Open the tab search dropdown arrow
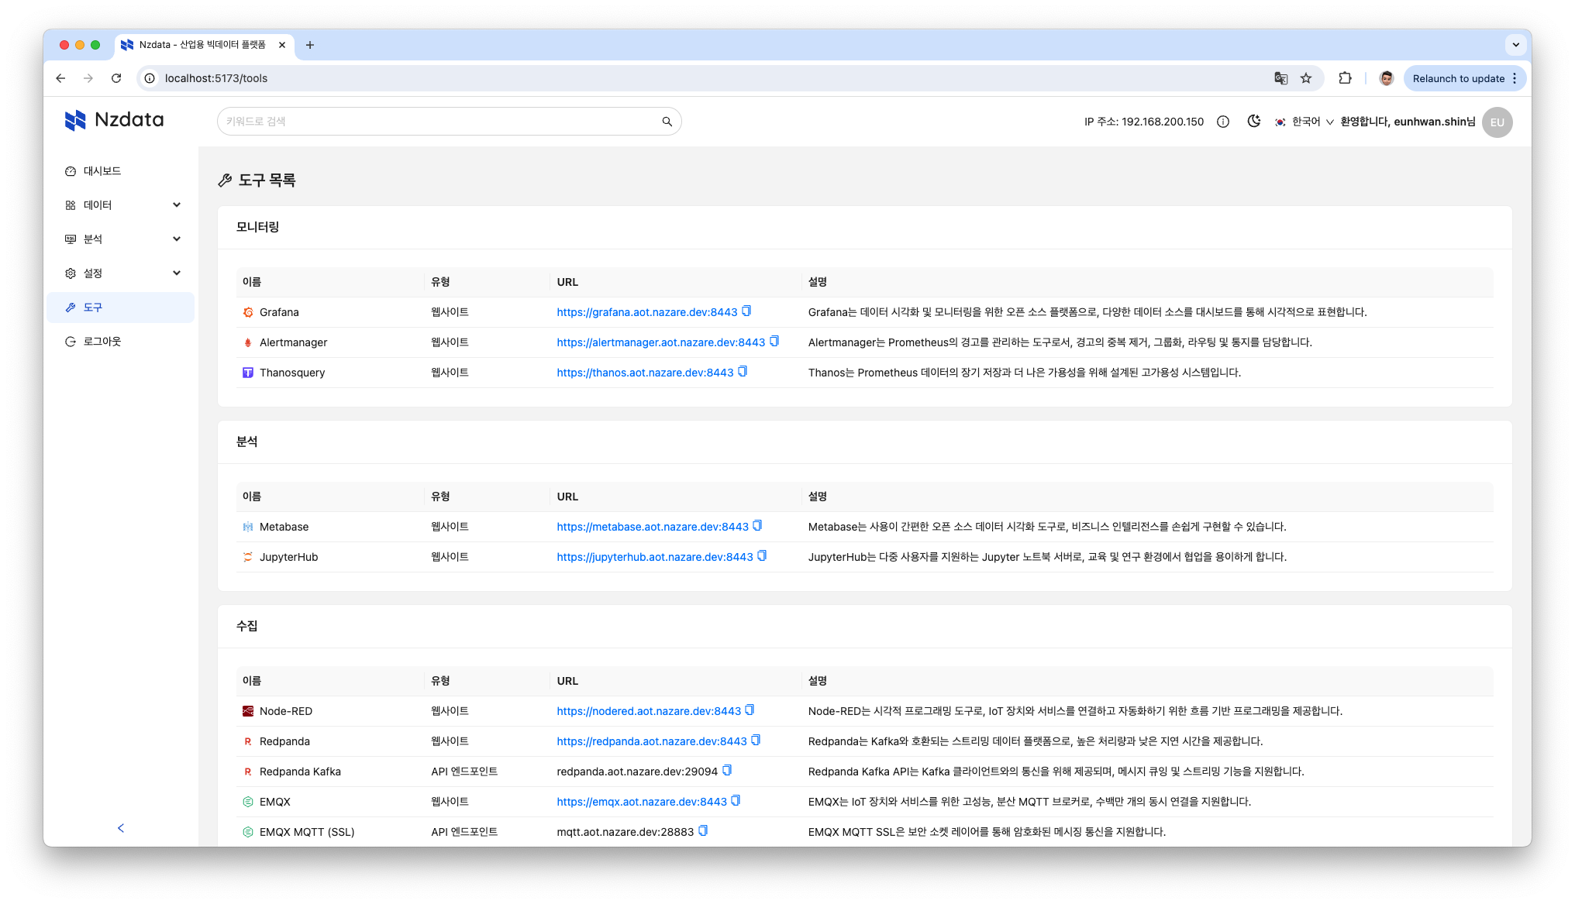The width and height of the screenshot is (1575, 904). (x=1515, y=45)
